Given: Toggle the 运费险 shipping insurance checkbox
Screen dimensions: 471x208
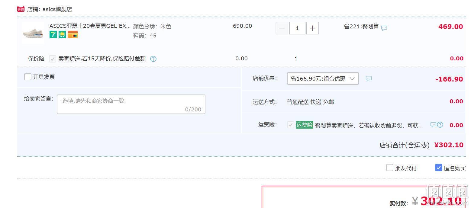Looking at the screenshot, I should click(x=291, y=125).
